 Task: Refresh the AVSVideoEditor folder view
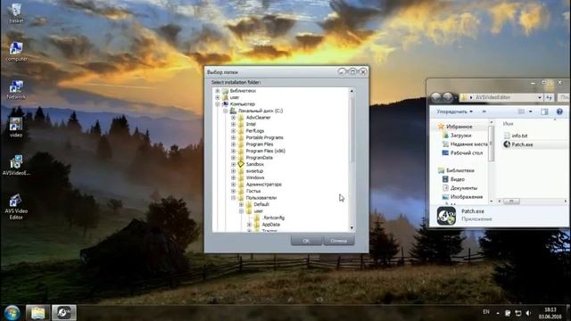[x=549, y=97]
